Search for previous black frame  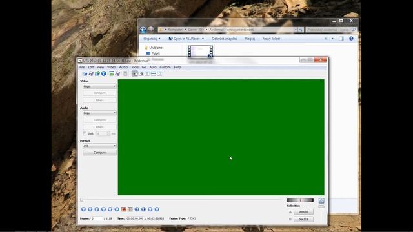137,209
